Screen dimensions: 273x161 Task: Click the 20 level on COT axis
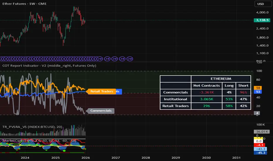pos(258,106)
